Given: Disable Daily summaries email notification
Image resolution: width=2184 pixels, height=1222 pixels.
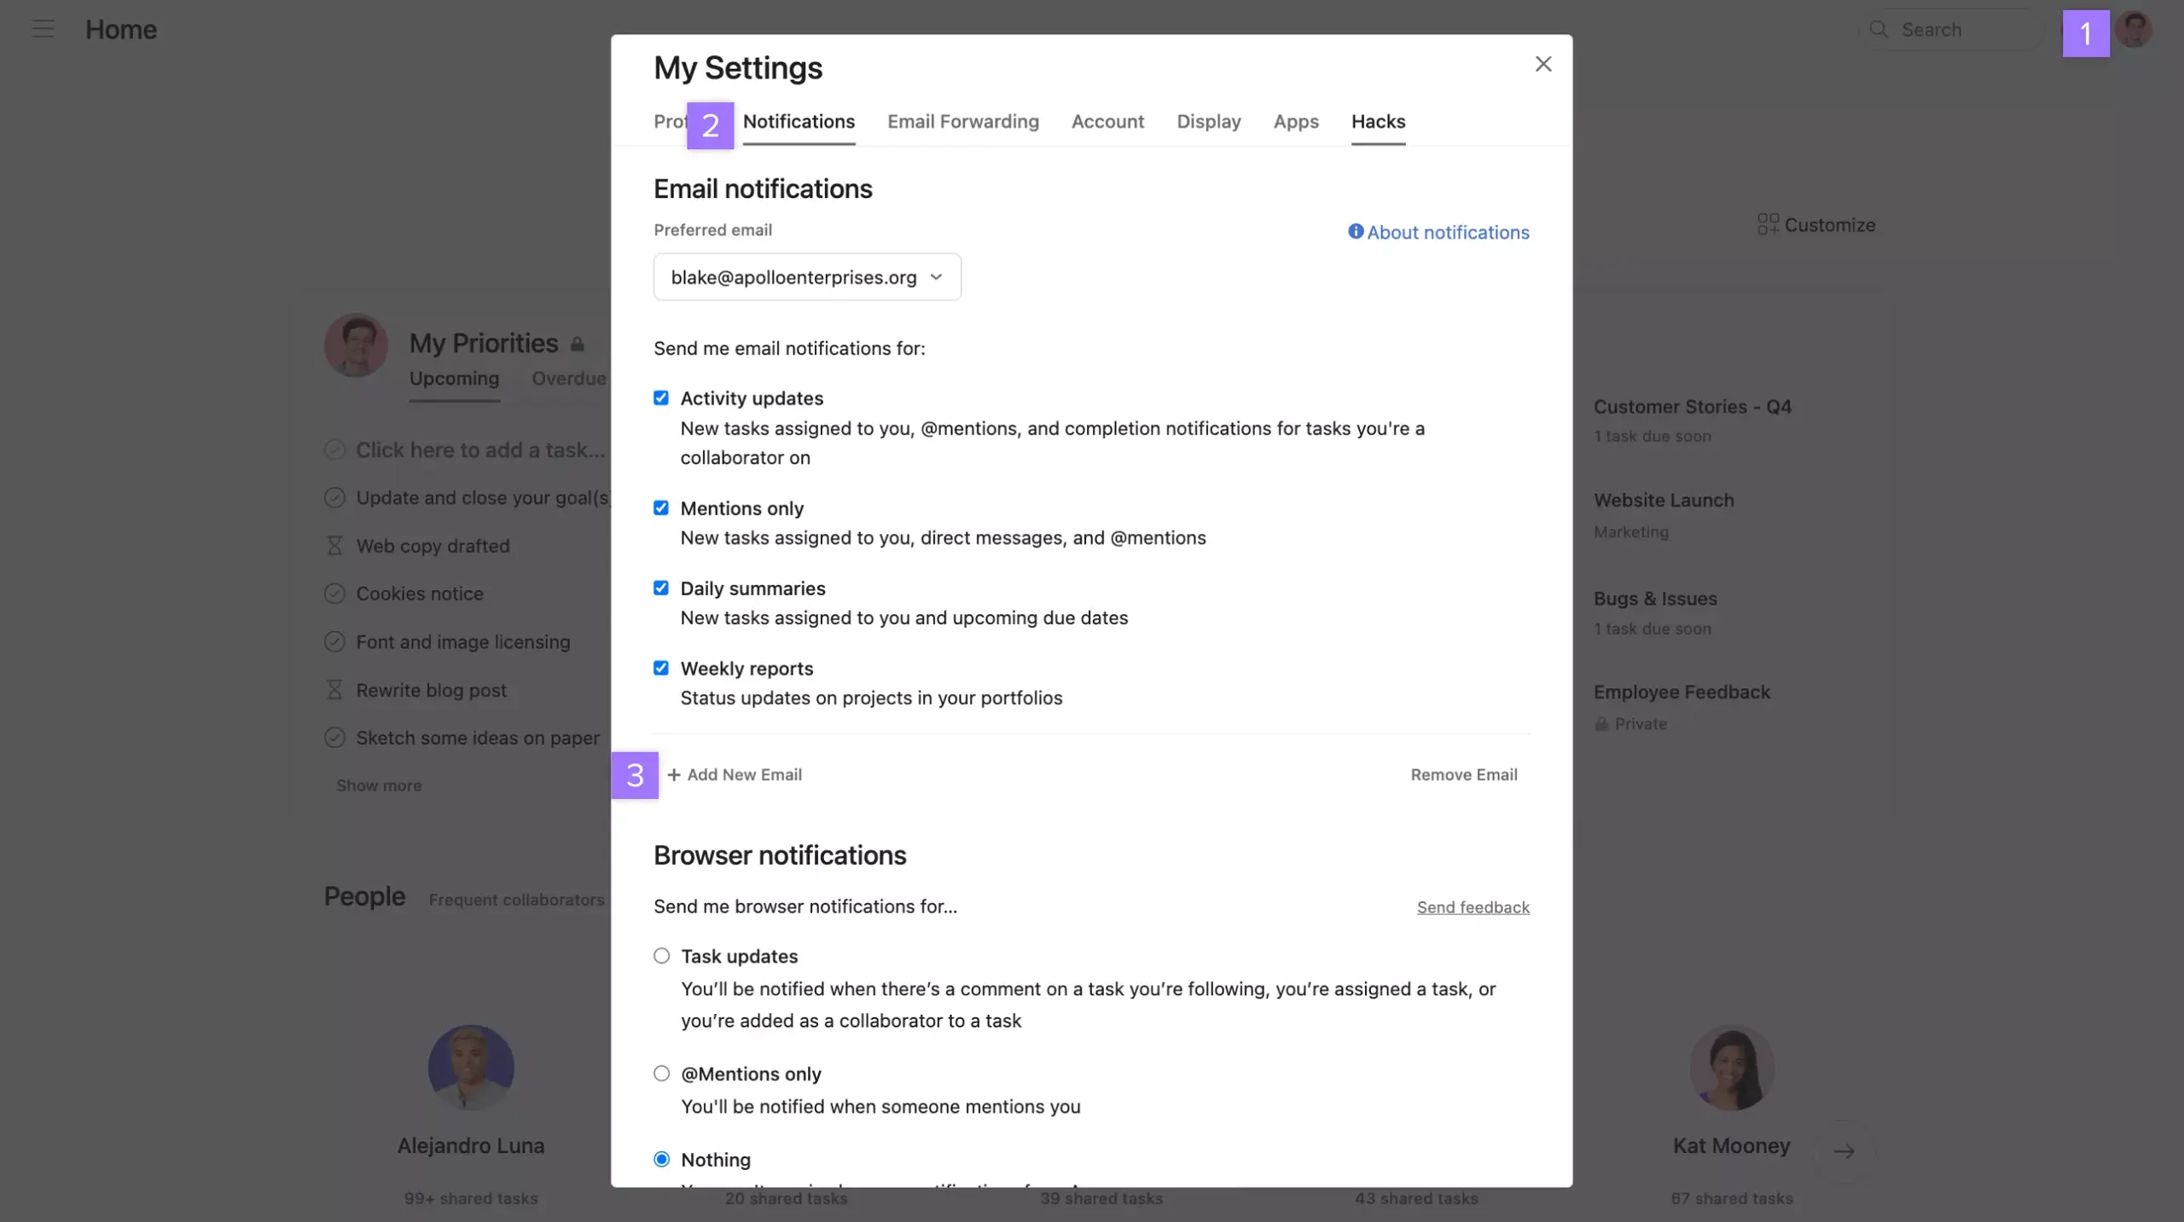Looking at the screenshot, I should pyautogui.click(x=660, y=586).
